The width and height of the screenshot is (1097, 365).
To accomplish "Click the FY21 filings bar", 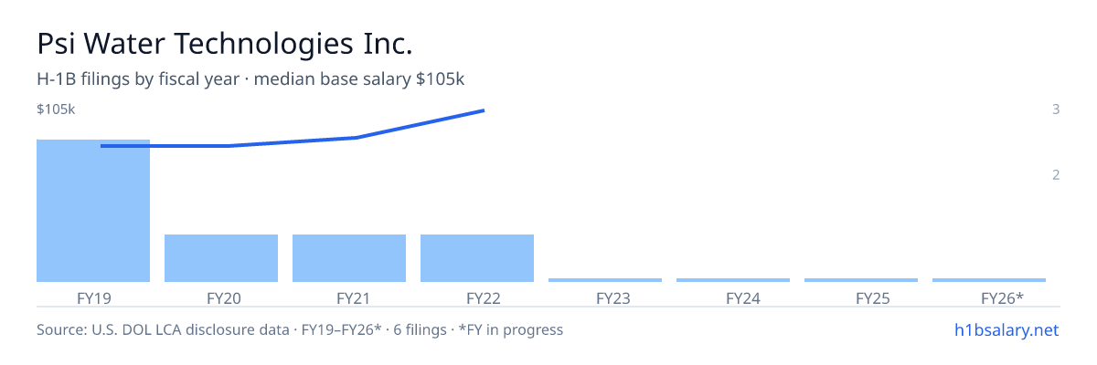I will click(349, 258).
